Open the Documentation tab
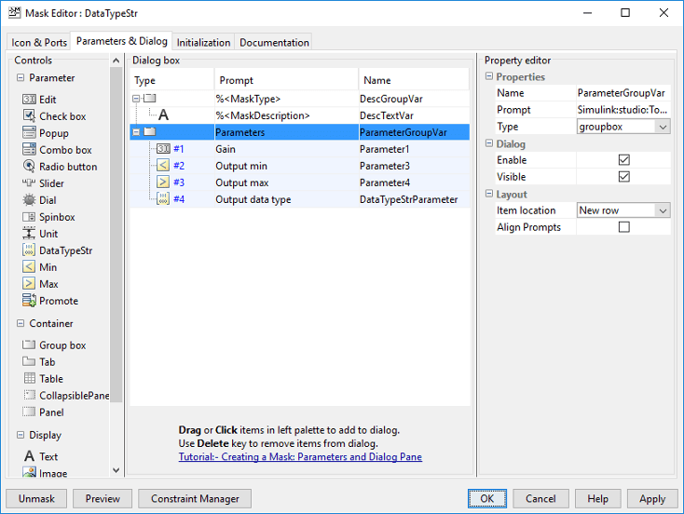The width and height of the screenshot is (684, 514). pos(274,43)
